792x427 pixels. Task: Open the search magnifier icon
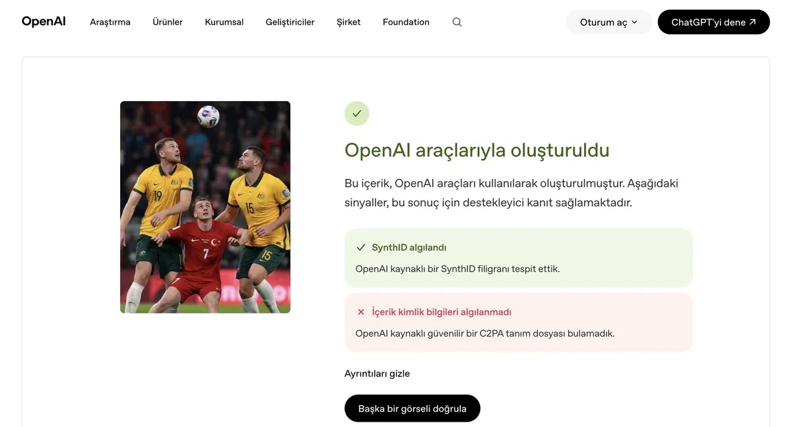click(457, 22)
